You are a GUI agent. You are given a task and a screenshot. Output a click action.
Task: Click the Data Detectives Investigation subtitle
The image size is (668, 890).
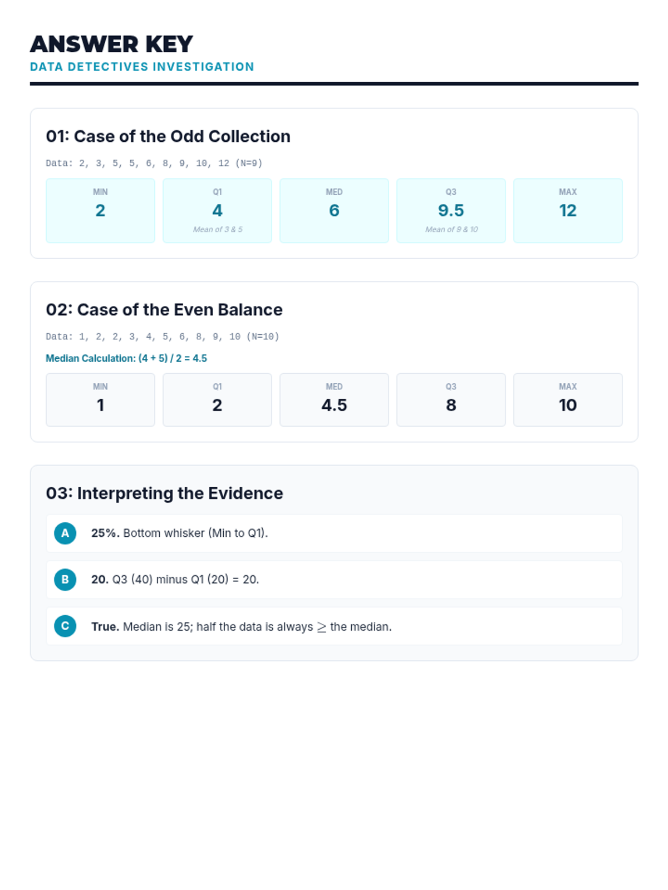pyautogui.click(x=142, y=67)
